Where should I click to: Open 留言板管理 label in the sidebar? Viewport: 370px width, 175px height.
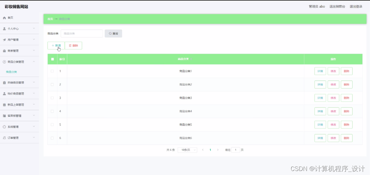click(x=14, y=116)
